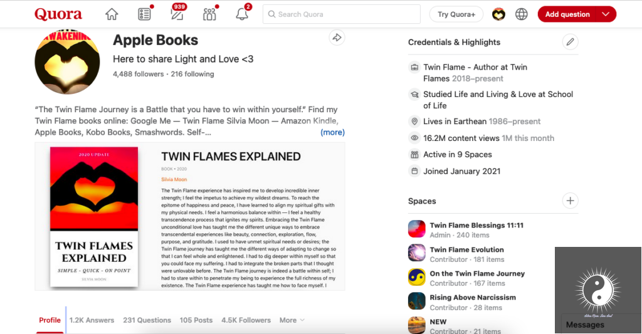Open the Answer pencil icon with 939 badge
The height and width of the screenshot is (334, 642).
177,14
